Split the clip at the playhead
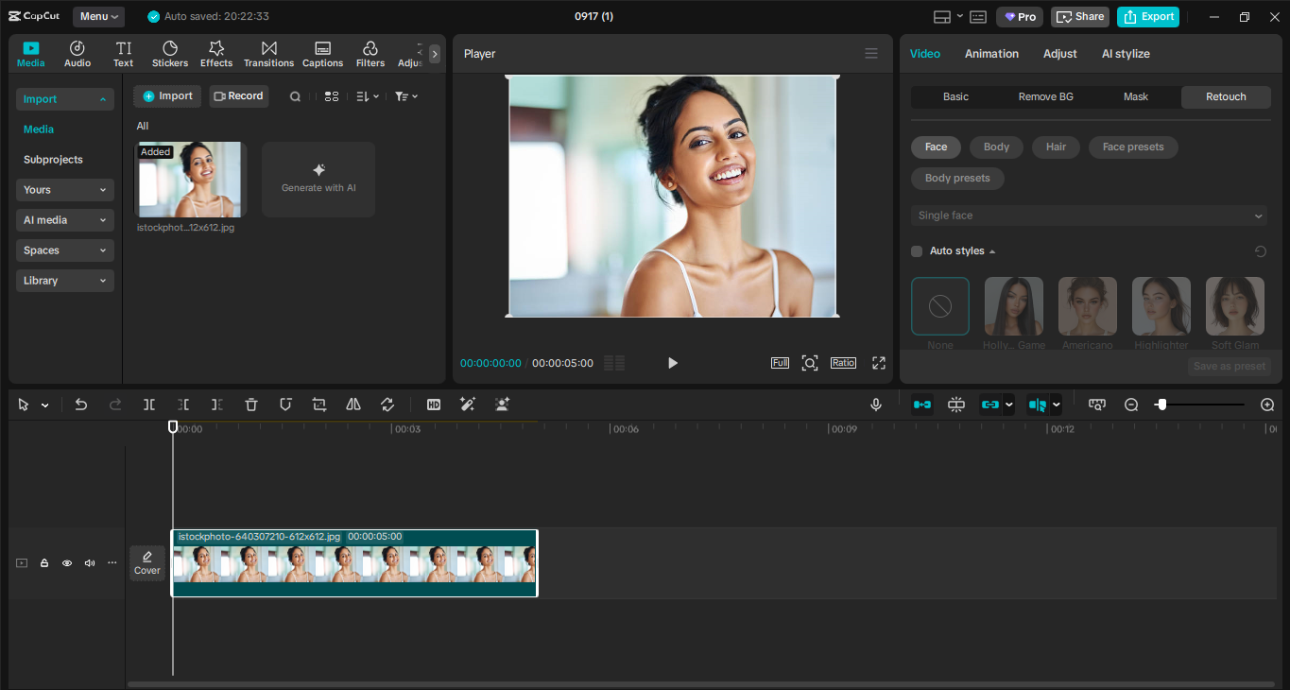 148,404
